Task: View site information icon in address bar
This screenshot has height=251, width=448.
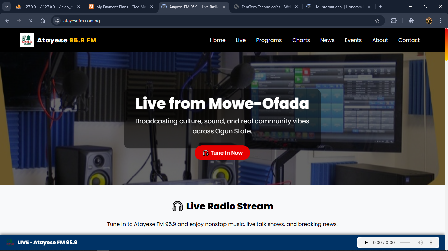Action: pos(57,21)
